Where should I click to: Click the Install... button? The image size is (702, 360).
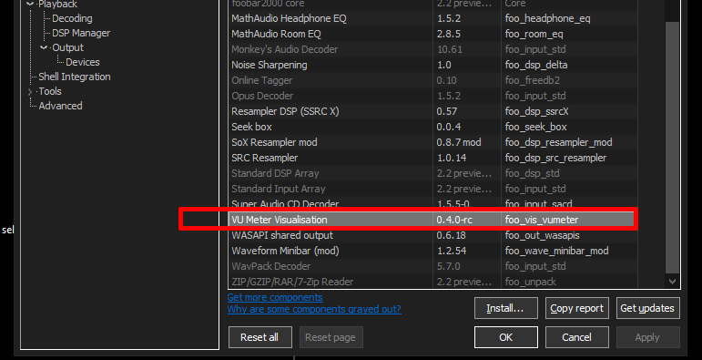click(505, 308)
